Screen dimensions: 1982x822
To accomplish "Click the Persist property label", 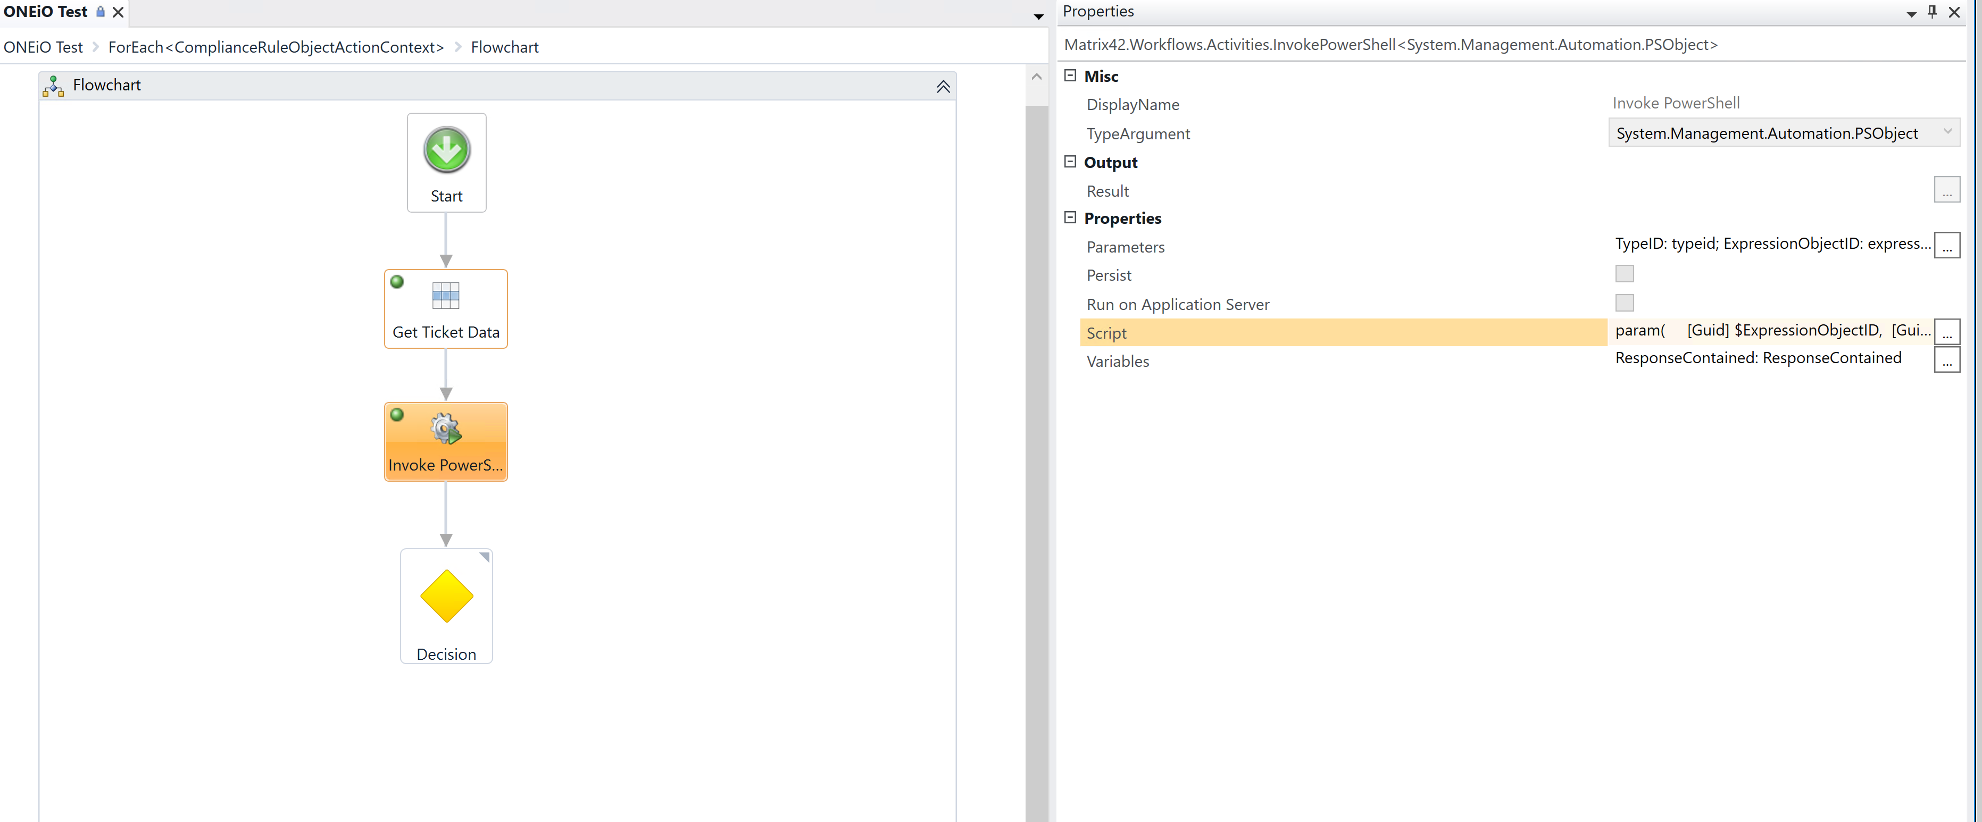I will (1109, 275).
